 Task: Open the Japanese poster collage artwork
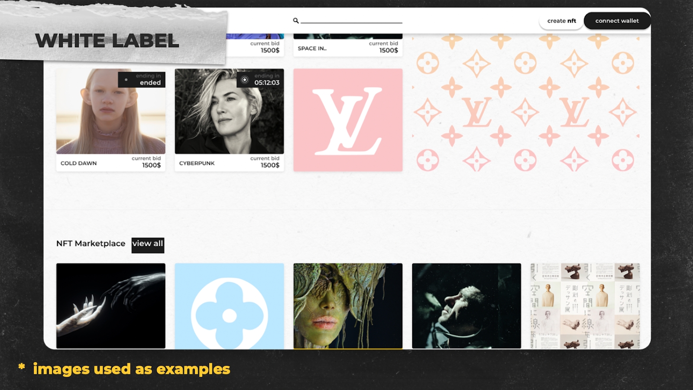point(585,306)
